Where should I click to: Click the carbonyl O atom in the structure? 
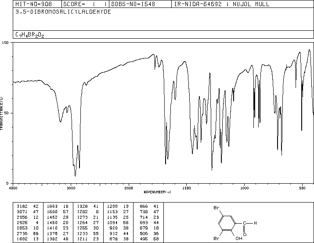coord(245,234)
